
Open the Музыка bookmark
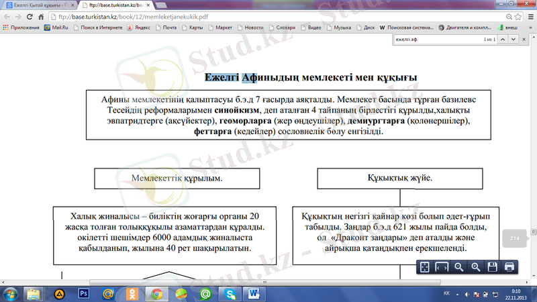[x=339, y=28]
